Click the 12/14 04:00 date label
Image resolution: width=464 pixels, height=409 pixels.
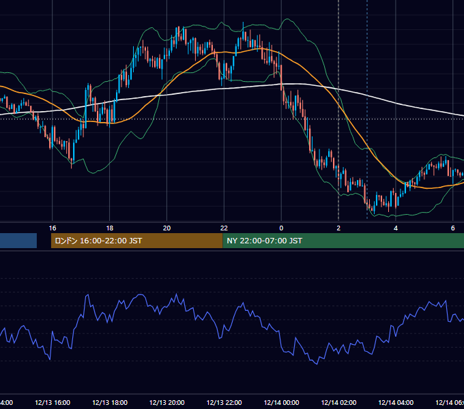(x=396, y=402)
